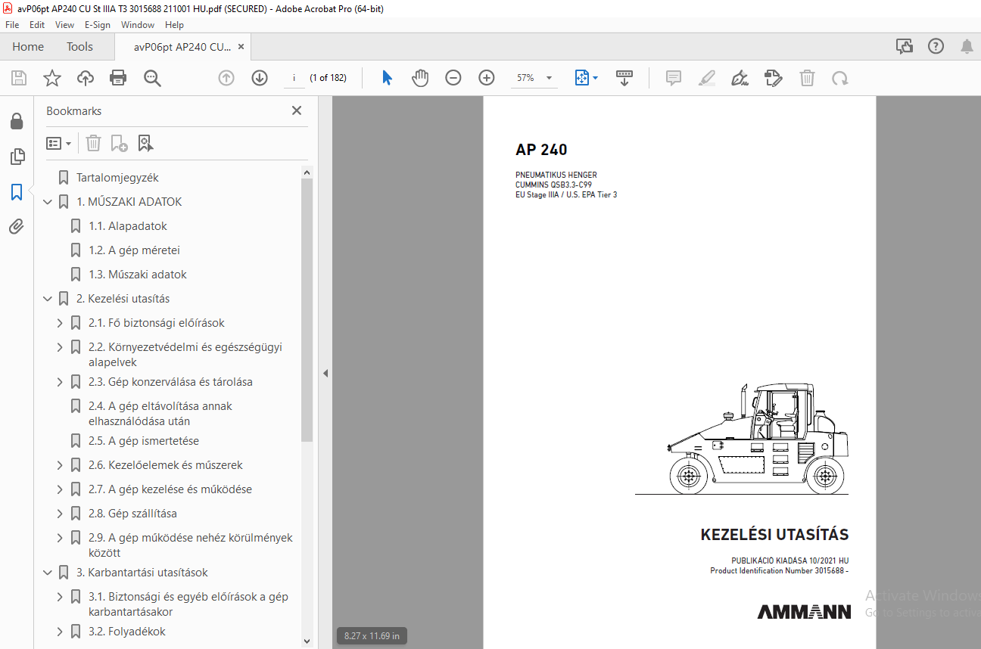
Task: Open the Tartalomjegyzék bookmark
Action: (117, 178)
